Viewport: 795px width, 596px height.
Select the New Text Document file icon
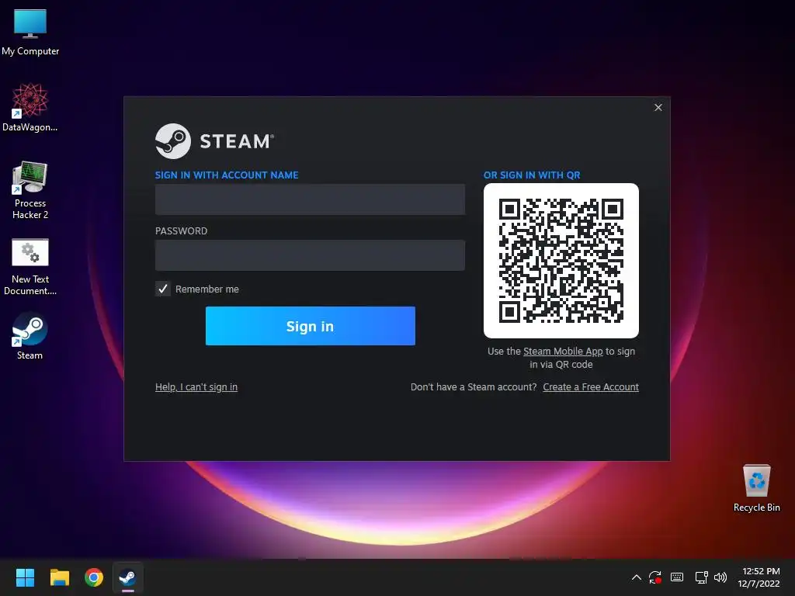[x=30, y=267]
